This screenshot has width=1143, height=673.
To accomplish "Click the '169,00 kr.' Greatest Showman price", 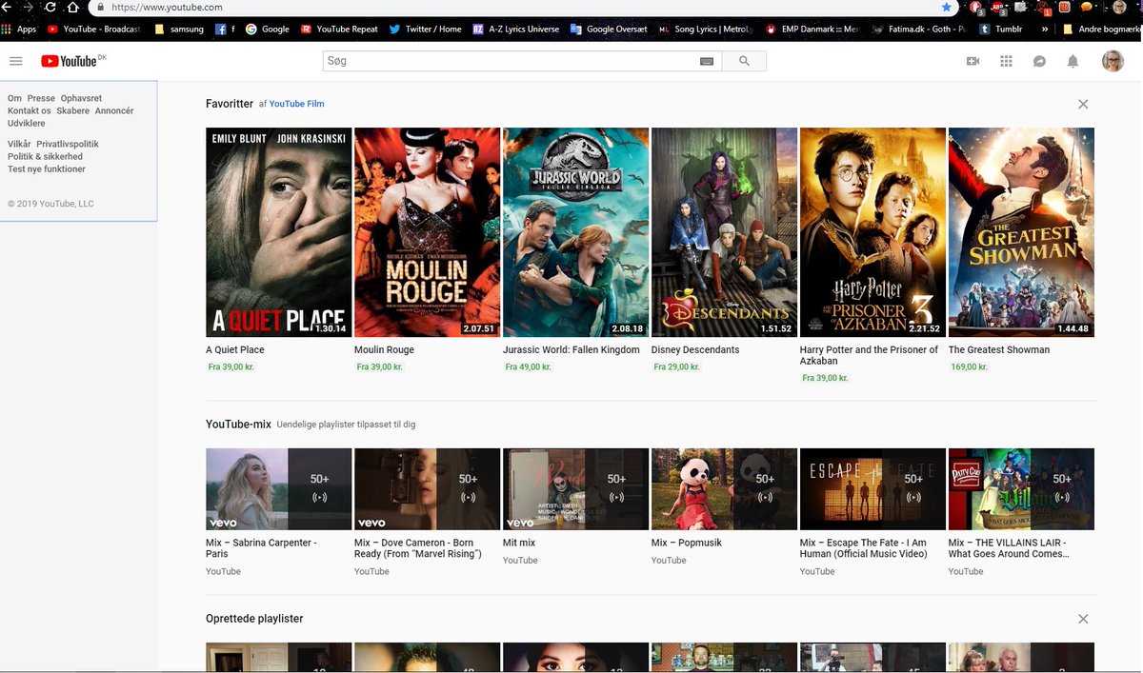I will click(969, 366).
